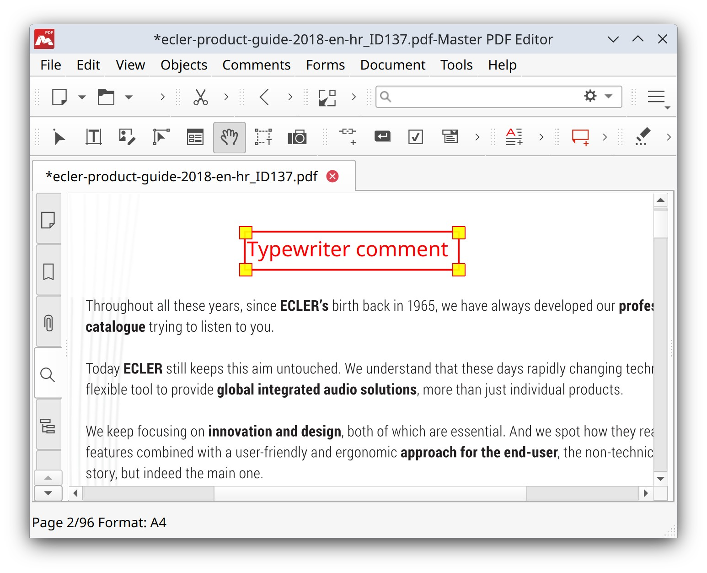Viewport: 707px width, 573px height.
Task: Open the search settings gear dropdown
Action: 598,96
